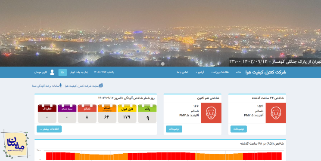
Task: Click توضیحات button under current index card
Action: coord(174,129)
